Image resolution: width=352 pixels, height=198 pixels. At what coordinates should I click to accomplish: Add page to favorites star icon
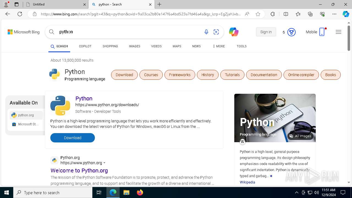[258, 14]
